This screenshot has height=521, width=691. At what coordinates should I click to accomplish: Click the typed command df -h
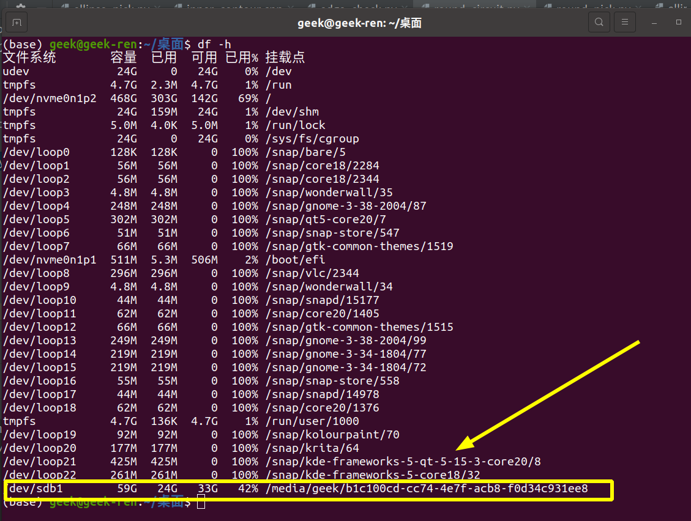[x=214, y=44]
